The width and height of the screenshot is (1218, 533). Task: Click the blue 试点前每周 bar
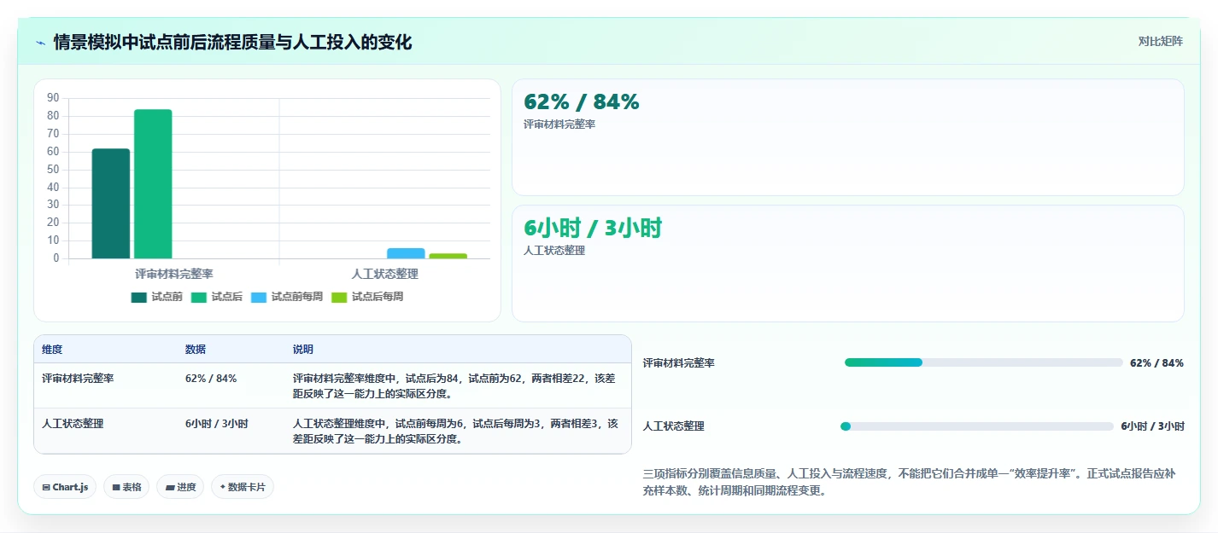click(x=406, y=253)
